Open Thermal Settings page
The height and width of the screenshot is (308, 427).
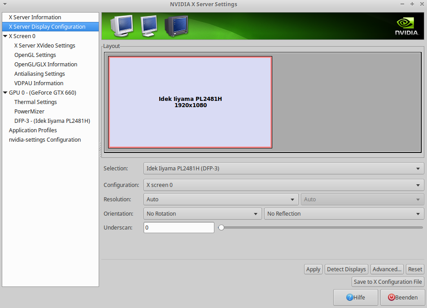(35, 102)
